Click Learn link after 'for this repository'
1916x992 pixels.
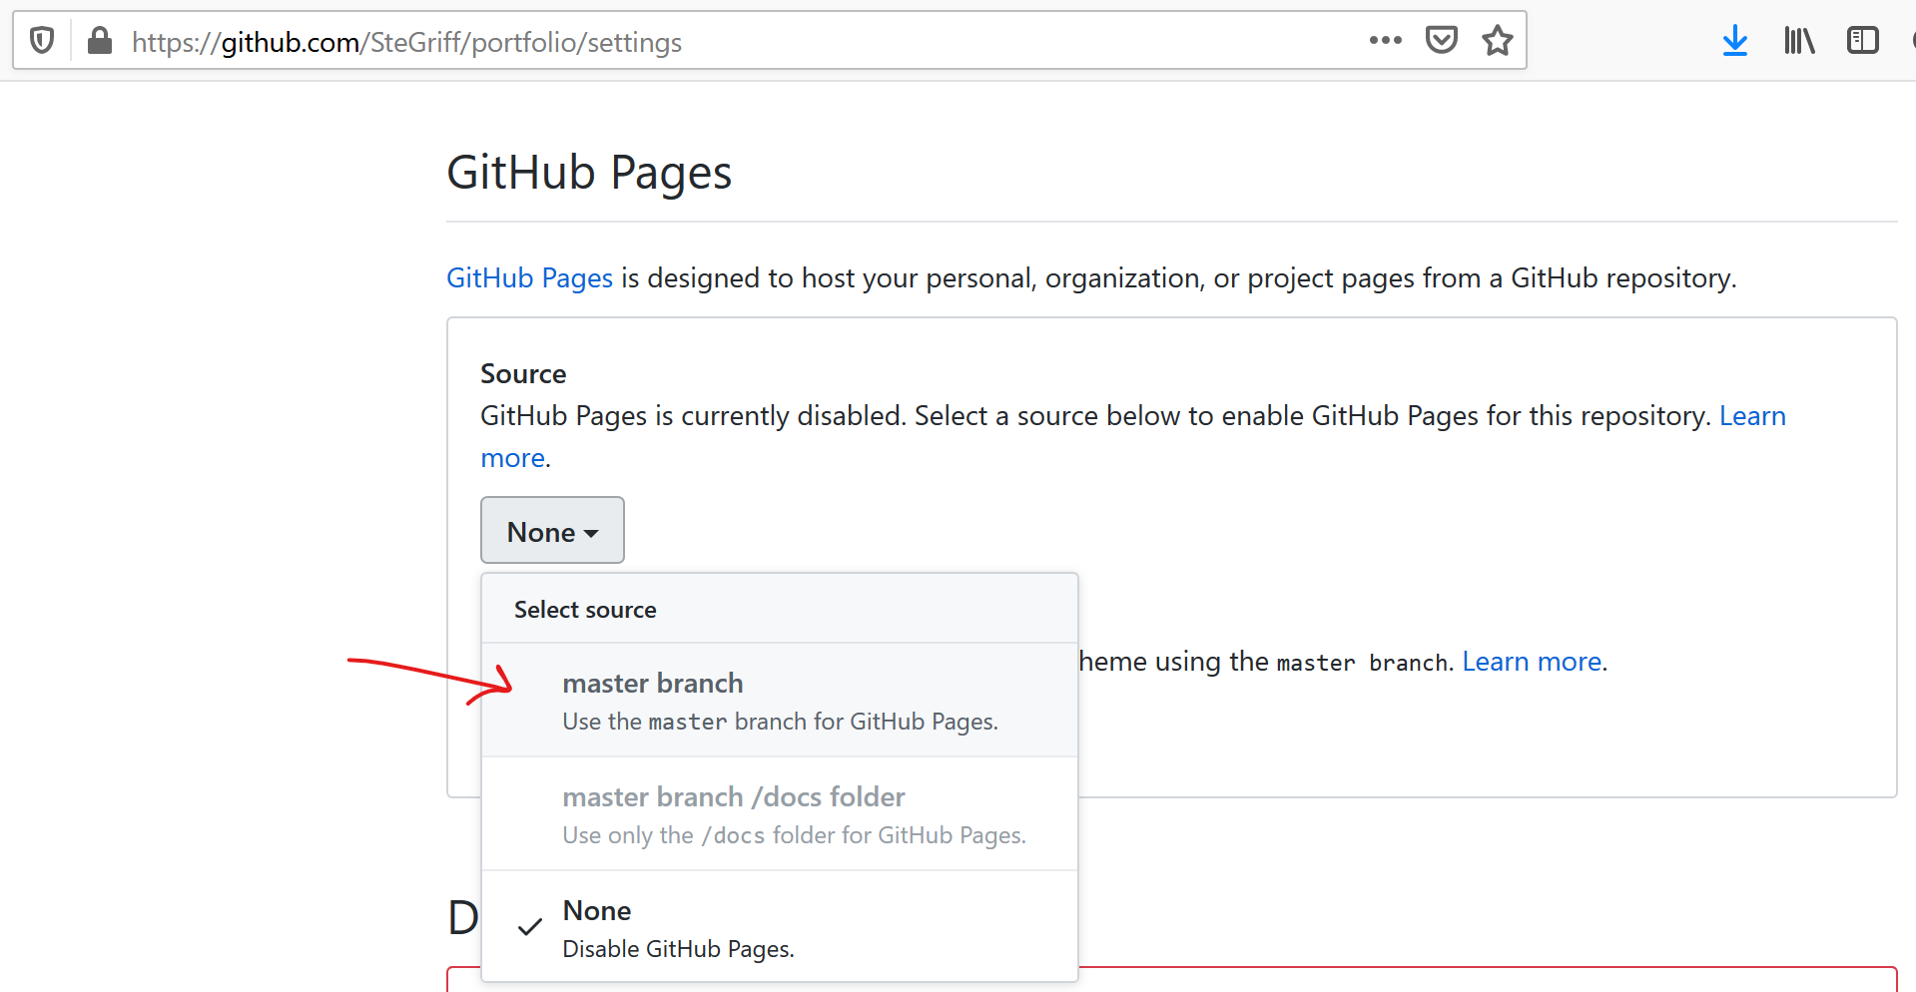click(1751, 416)
